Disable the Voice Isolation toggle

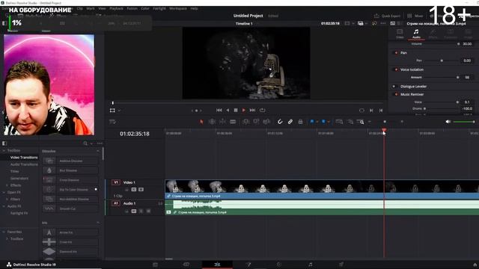[x=396, y=69]
